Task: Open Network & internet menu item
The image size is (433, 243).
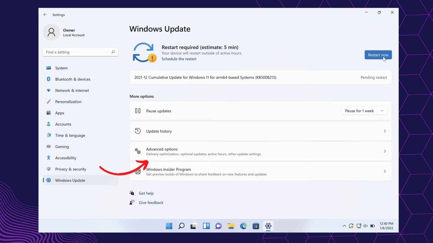Action: tap(80, 90)
